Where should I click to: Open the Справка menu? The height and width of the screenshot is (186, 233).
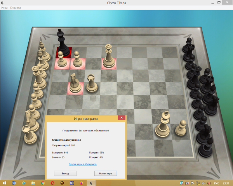click(x=16, y=8)
